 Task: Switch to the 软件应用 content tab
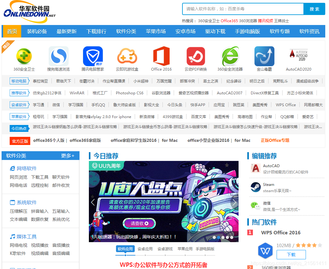point(125,249)
